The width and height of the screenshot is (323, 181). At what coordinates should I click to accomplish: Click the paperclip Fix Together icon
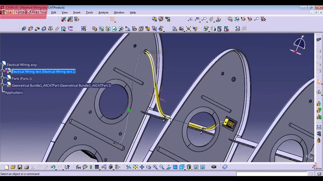pos(57,29)
